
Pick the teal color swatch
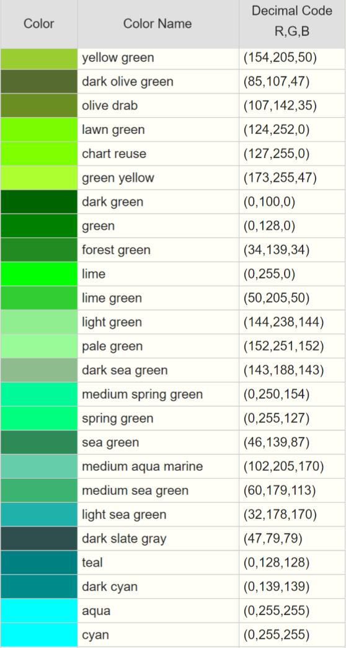tap(39, 562)
